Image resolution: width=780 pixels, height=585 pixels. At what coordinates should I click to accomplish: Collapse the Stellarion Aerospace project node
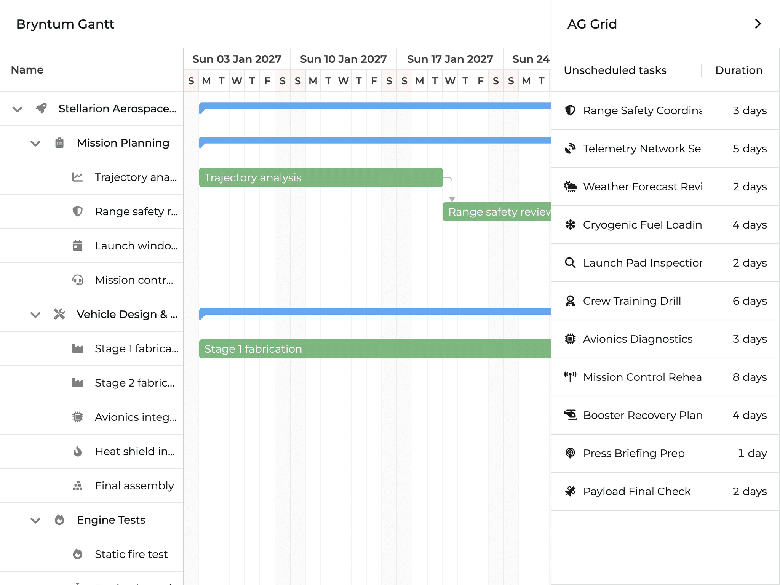click(x=17, y=109)
